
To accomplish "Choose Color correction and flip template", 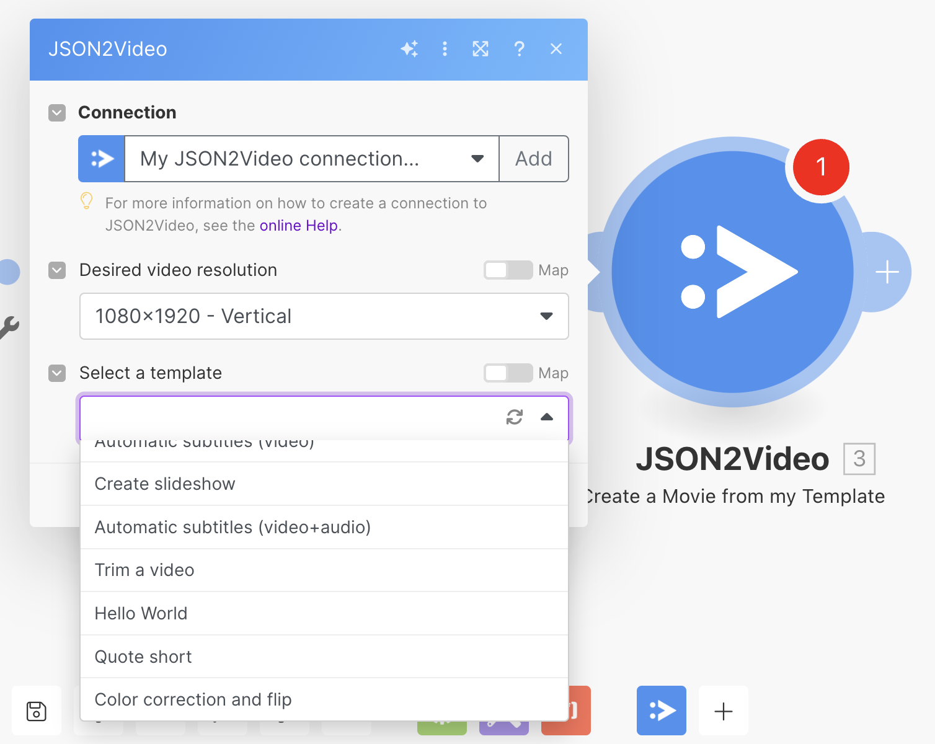I will click(x=324, y=700).
